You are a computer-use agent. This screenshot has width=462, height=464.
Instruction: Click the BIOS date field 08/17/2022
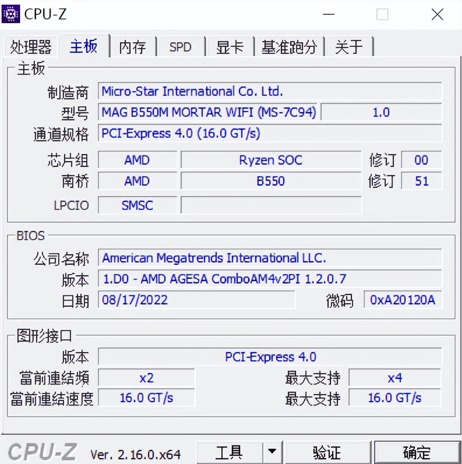pyautogui.click(x=196, y=300)
